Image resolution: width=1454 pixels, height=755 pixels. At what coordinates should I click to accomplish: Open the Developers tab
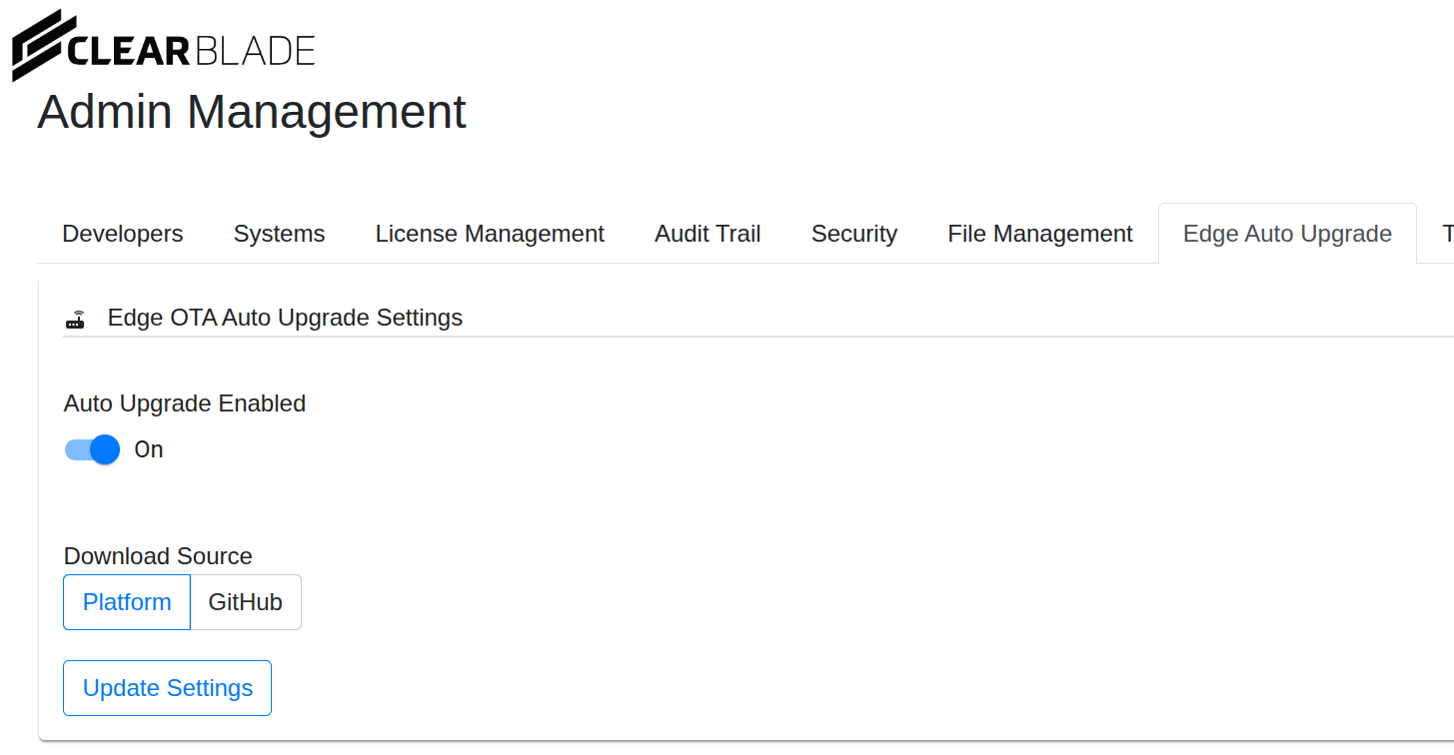[x=123, y=234]
